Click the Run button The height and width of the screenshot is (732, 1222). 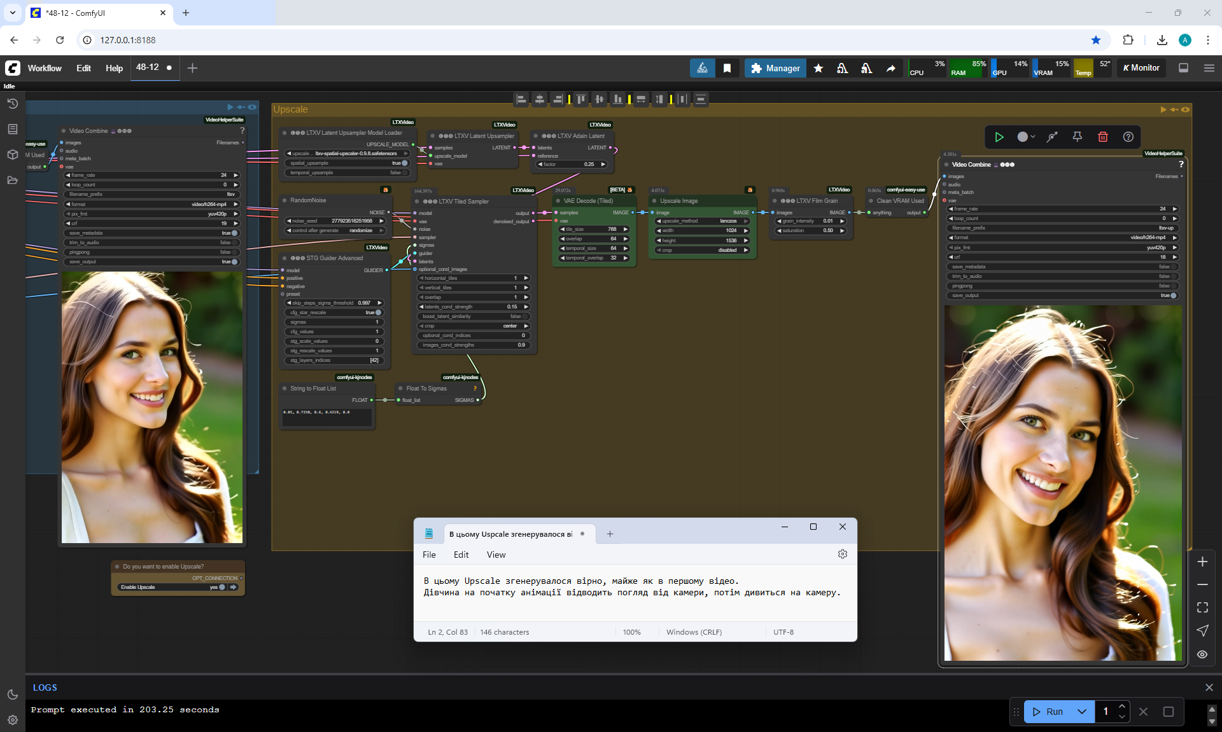tap(1048, 712)
